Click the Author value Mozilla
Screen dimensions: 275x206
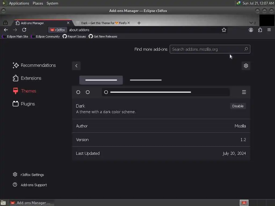[240, 126]
